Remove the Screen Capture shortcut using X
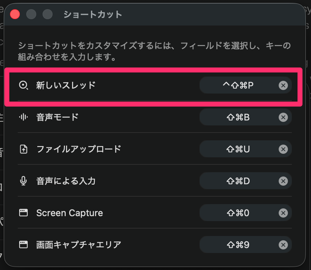Image resolution: width=311 pixels, height=270 pixels. pos(283,213)
